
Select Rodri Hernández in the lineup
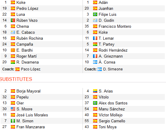pyautogui.click(x=113, y=50)
